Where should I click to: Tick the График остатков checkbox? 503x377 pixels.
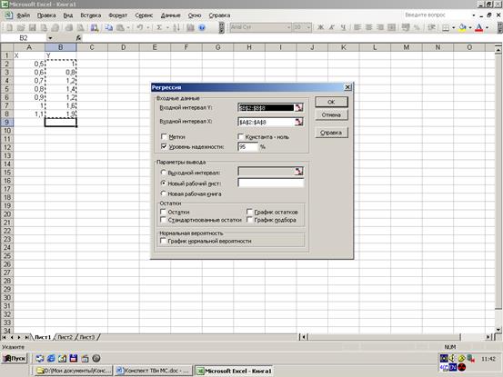pos(249,212)
